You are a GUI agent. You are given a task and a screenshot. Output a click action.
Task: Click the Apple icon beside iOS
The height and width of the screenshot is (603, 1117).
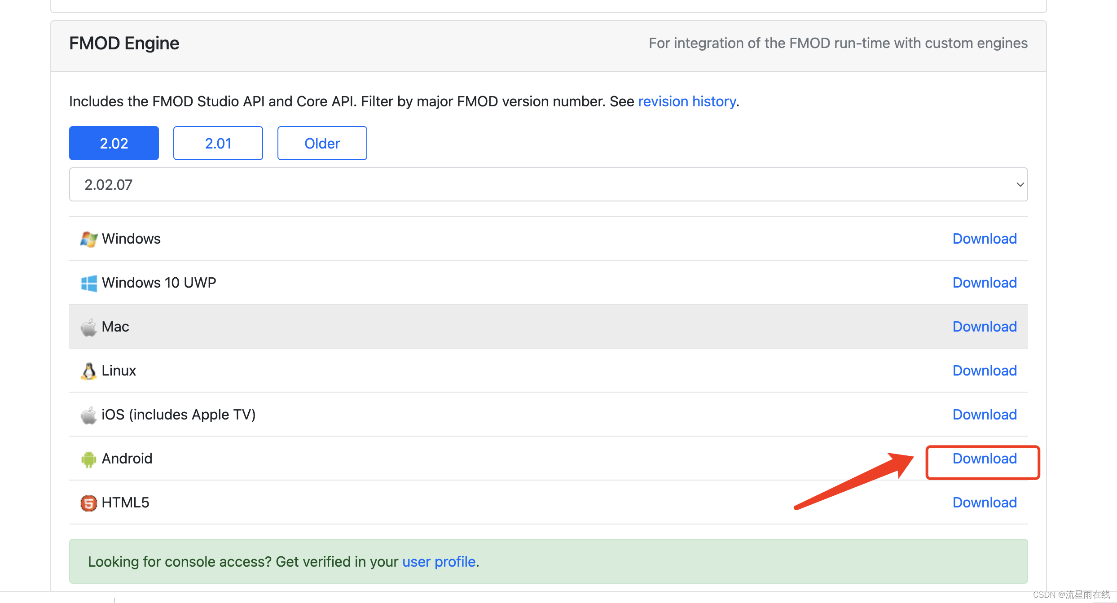(88, 415)
